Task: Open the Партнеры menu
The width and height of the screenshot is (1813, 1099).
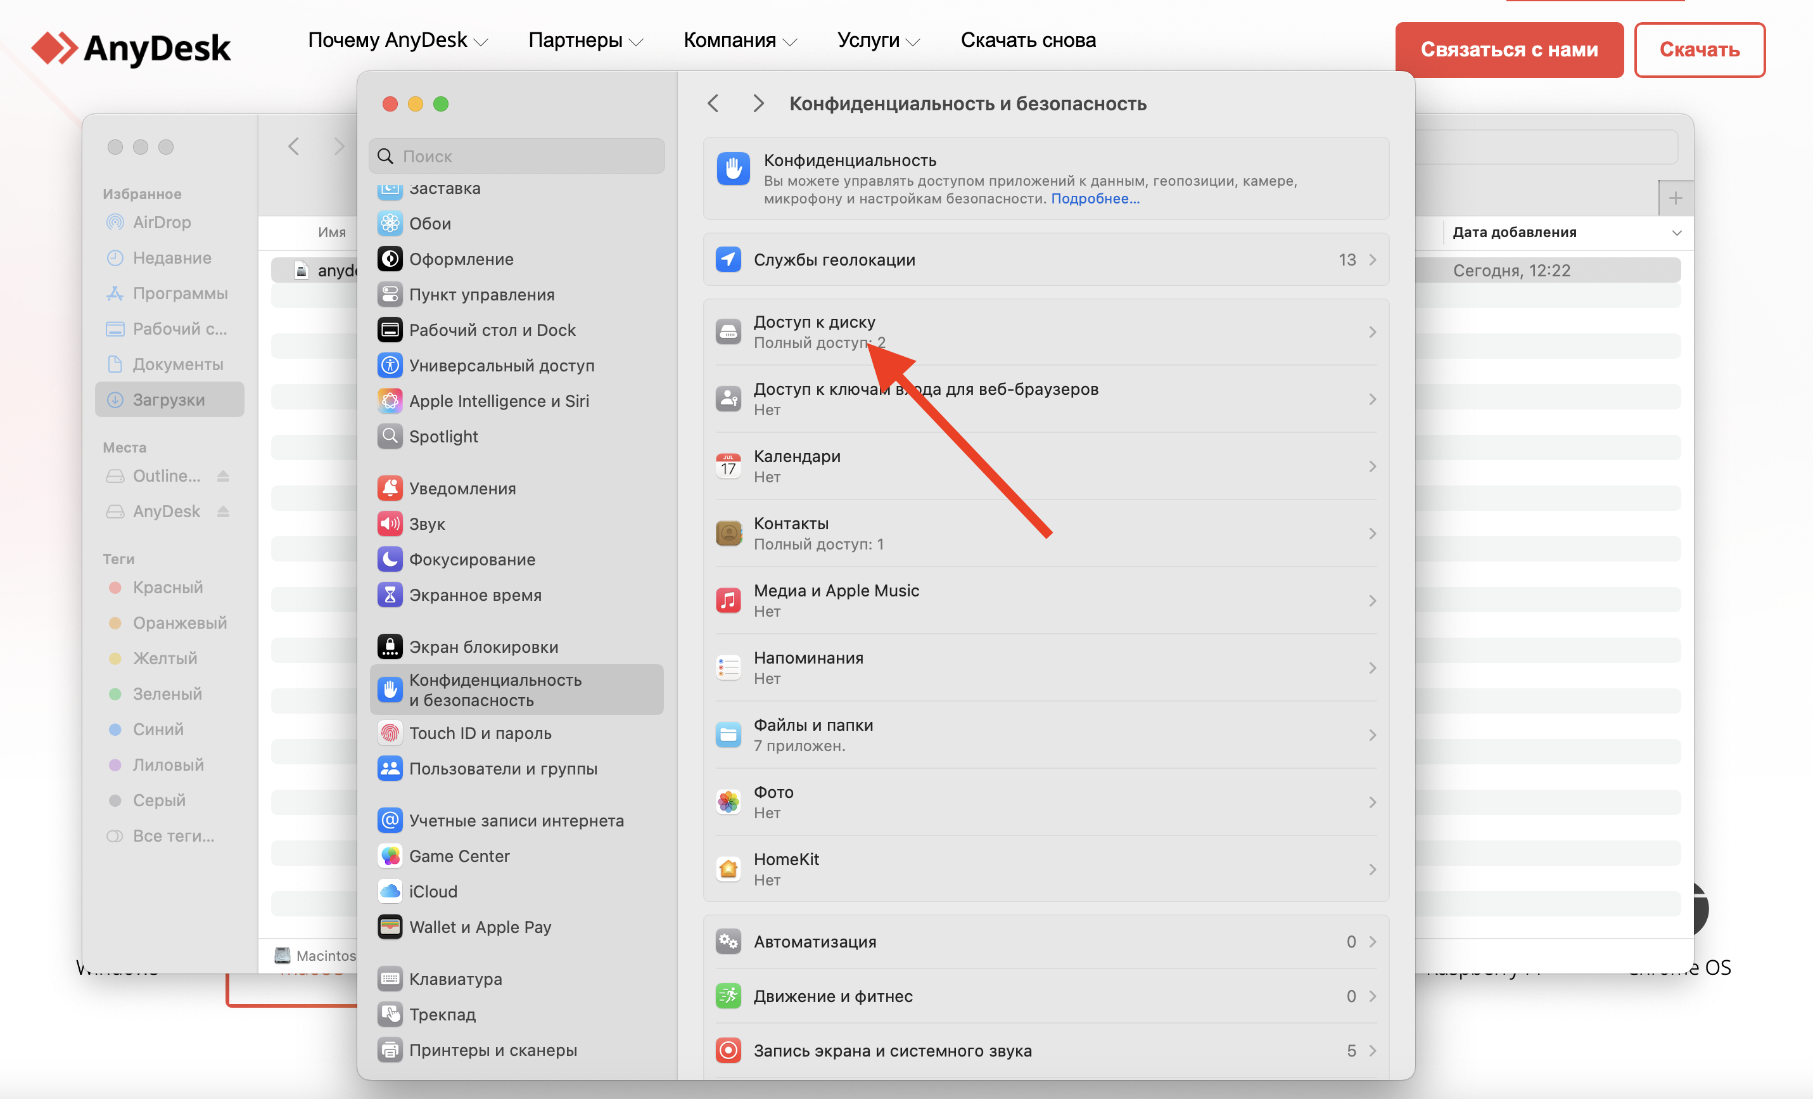Action: point(586,41)
